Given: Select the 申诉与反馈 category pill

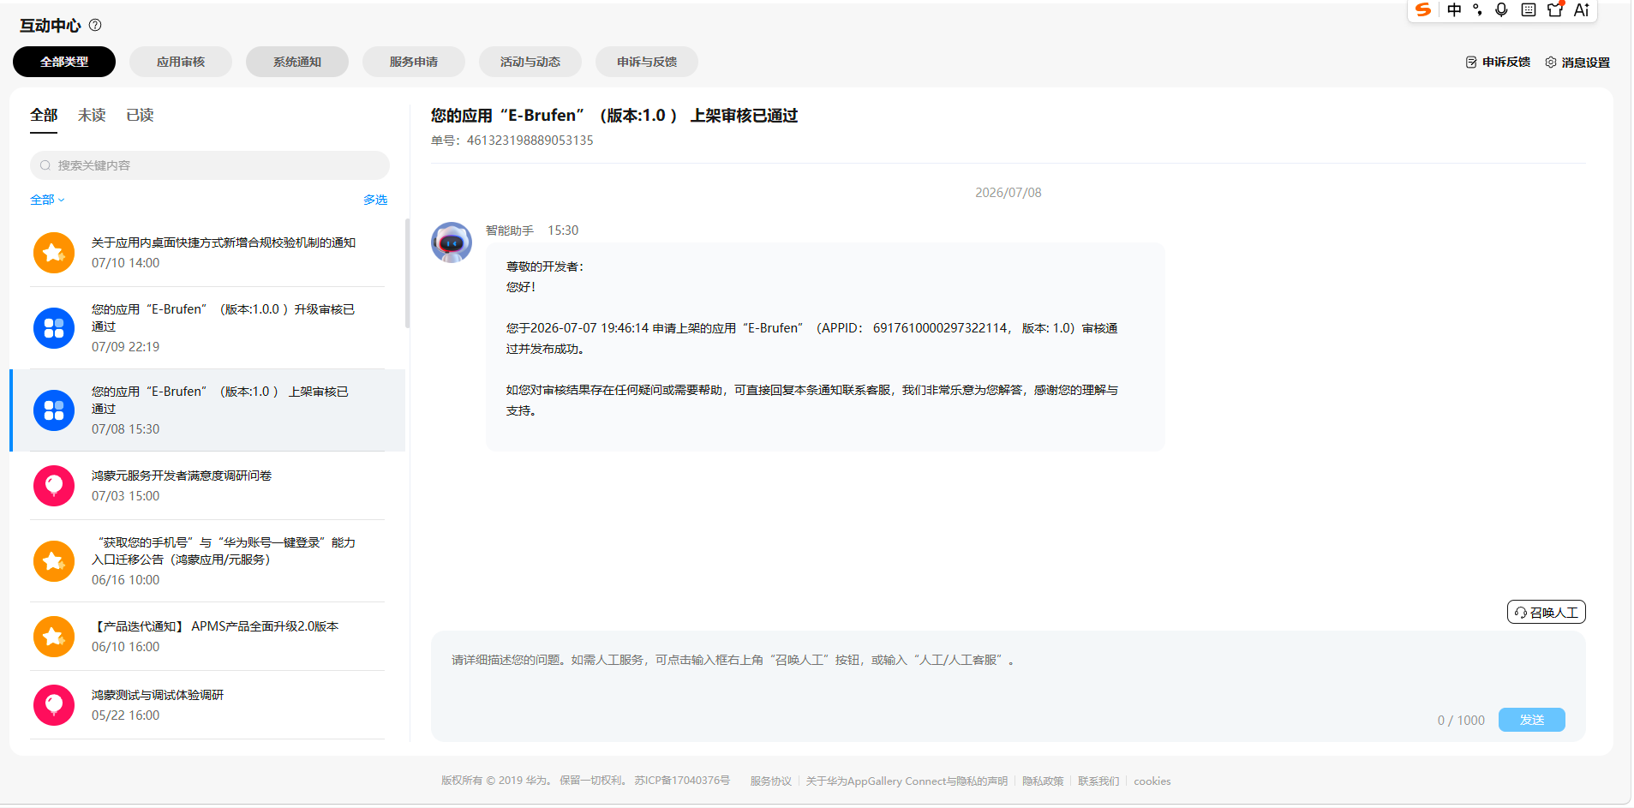Looking at the screenshot, I should (647, 62).
